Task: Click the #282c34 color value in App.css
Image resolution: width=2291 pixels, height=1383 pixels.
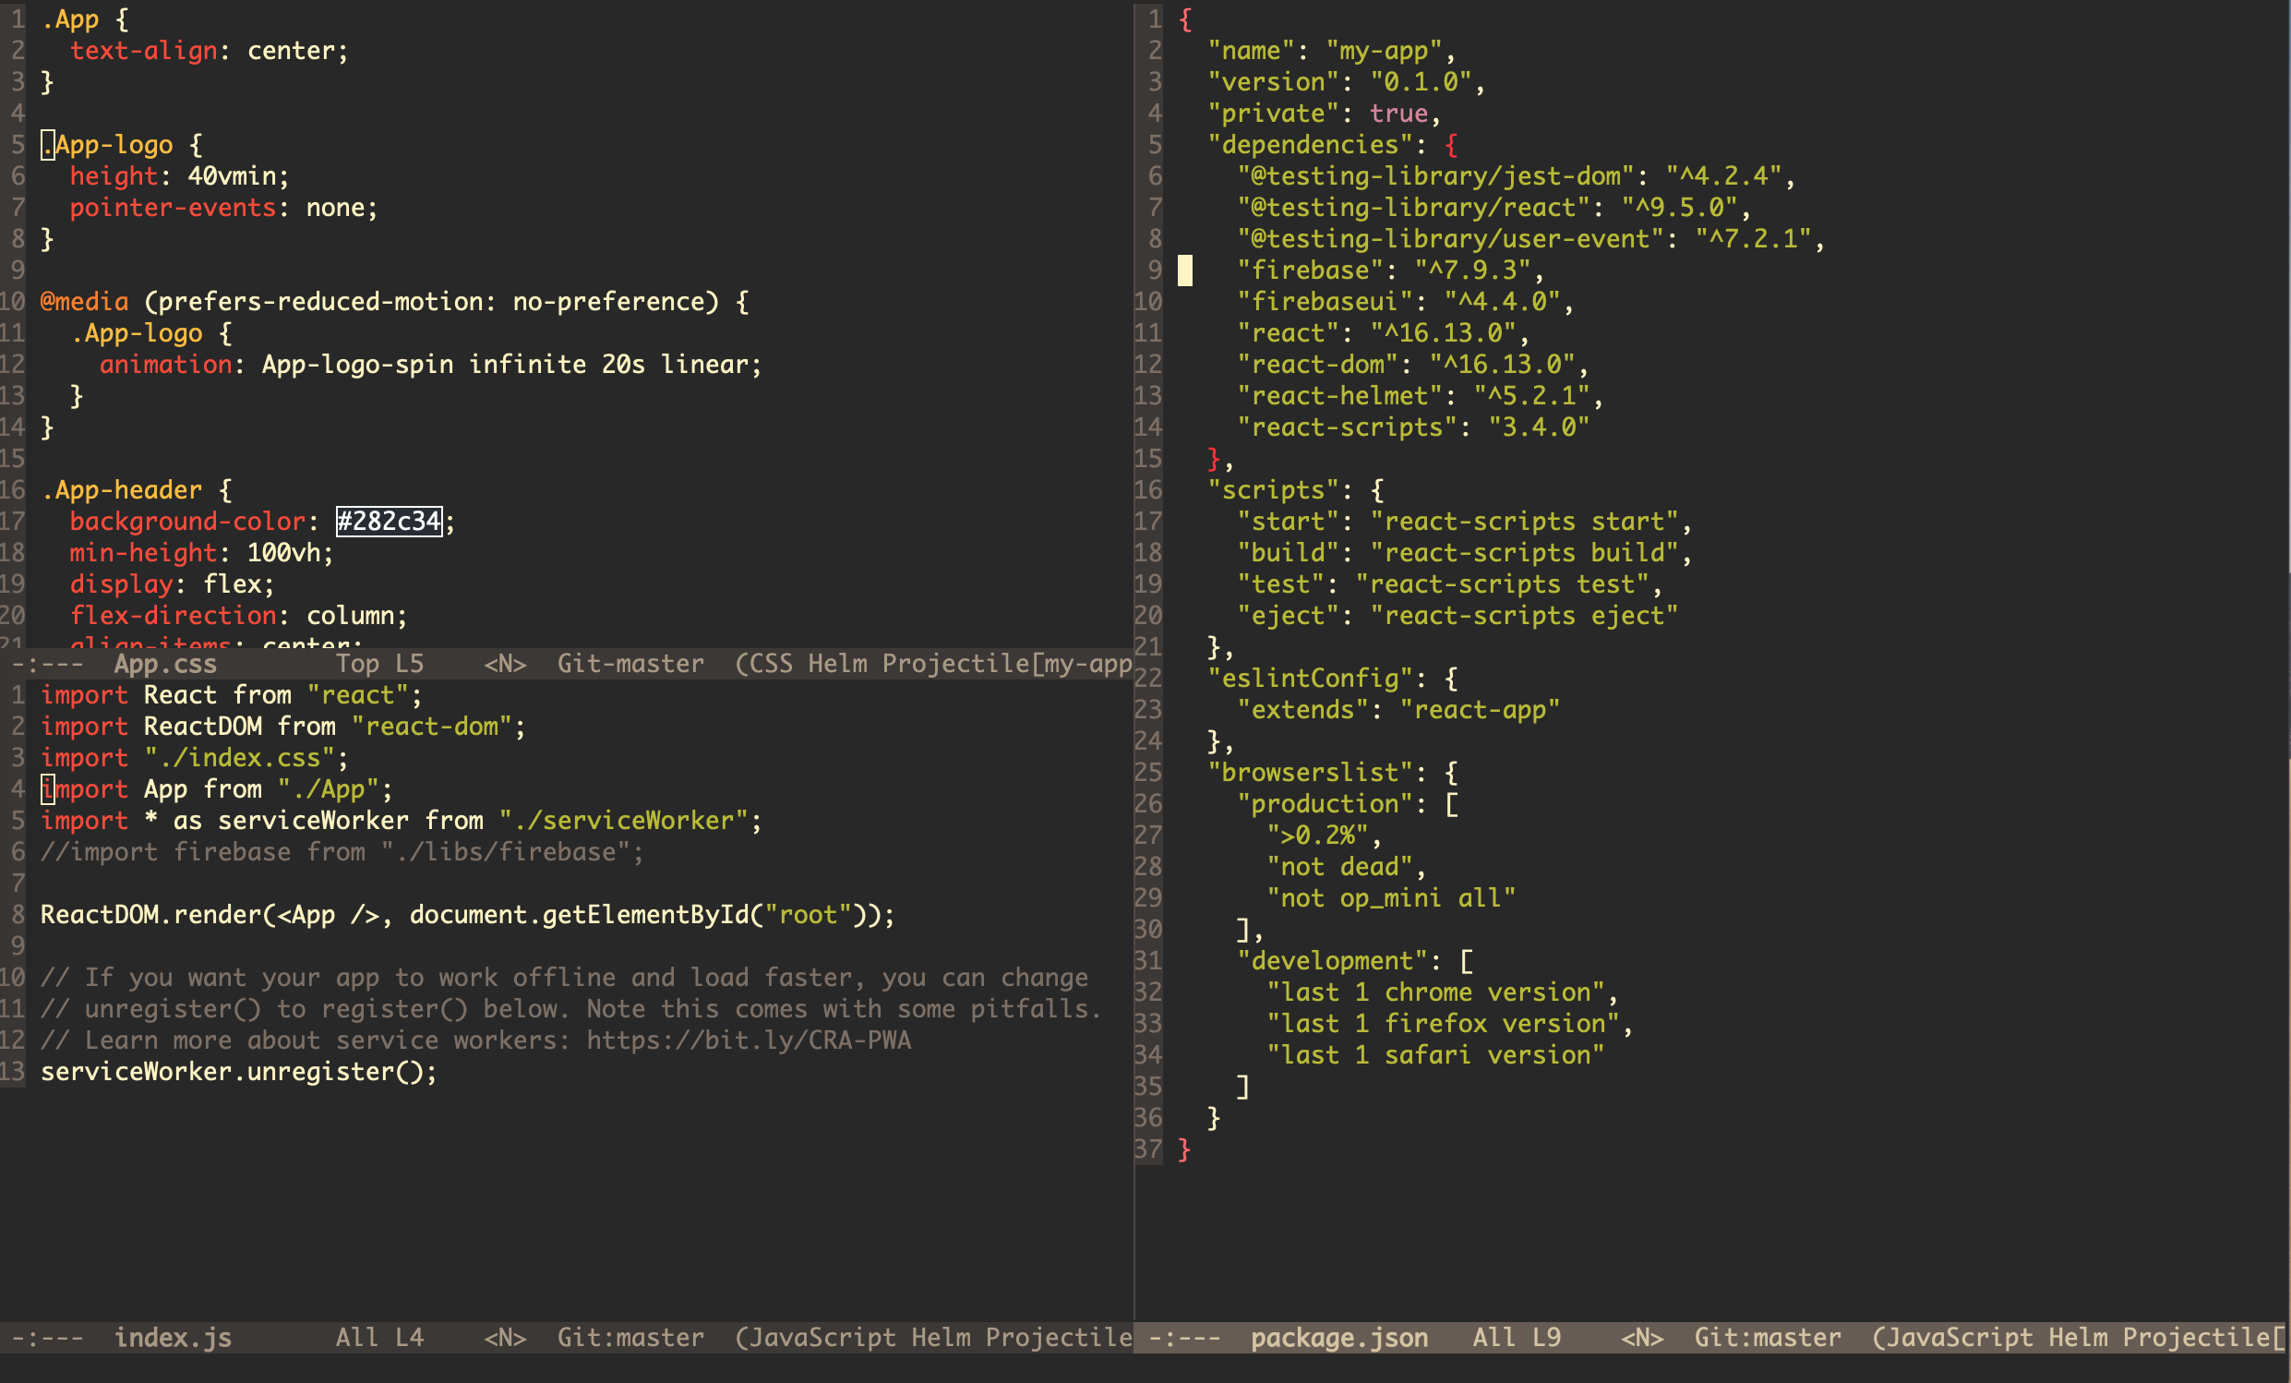Action: 389,521
